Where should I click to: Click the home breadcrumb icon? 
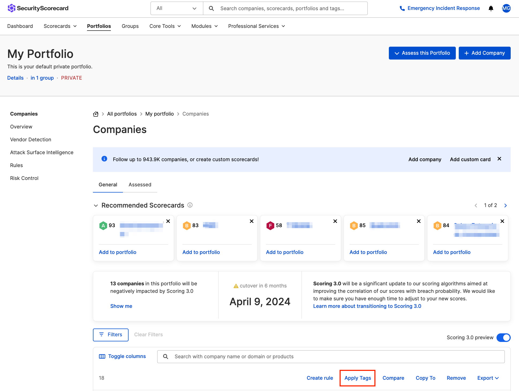[x=96, y=114]
